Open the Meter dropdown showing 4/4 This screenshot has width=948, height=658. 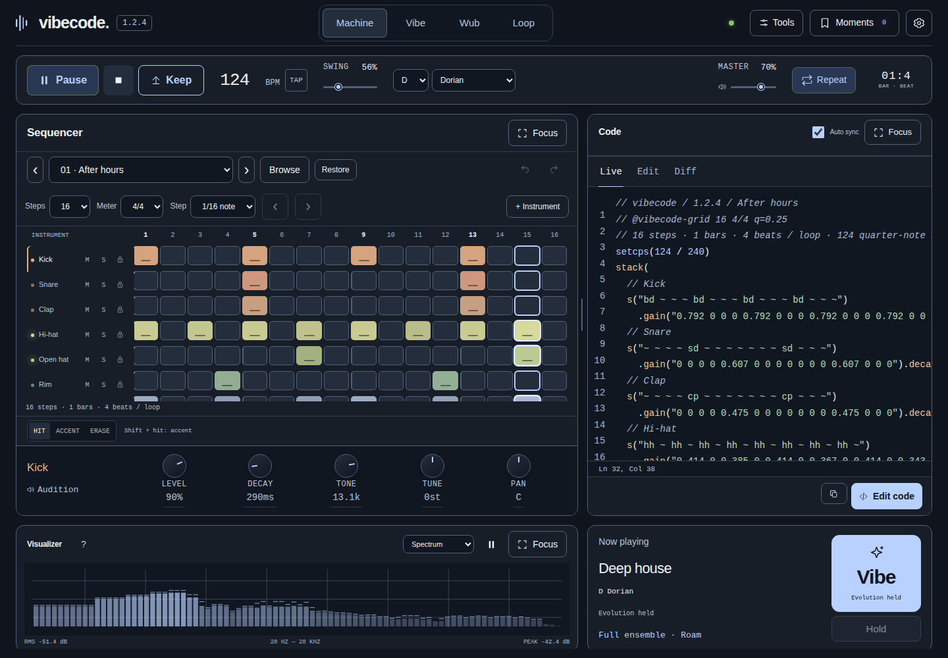(x=142, y=207)
